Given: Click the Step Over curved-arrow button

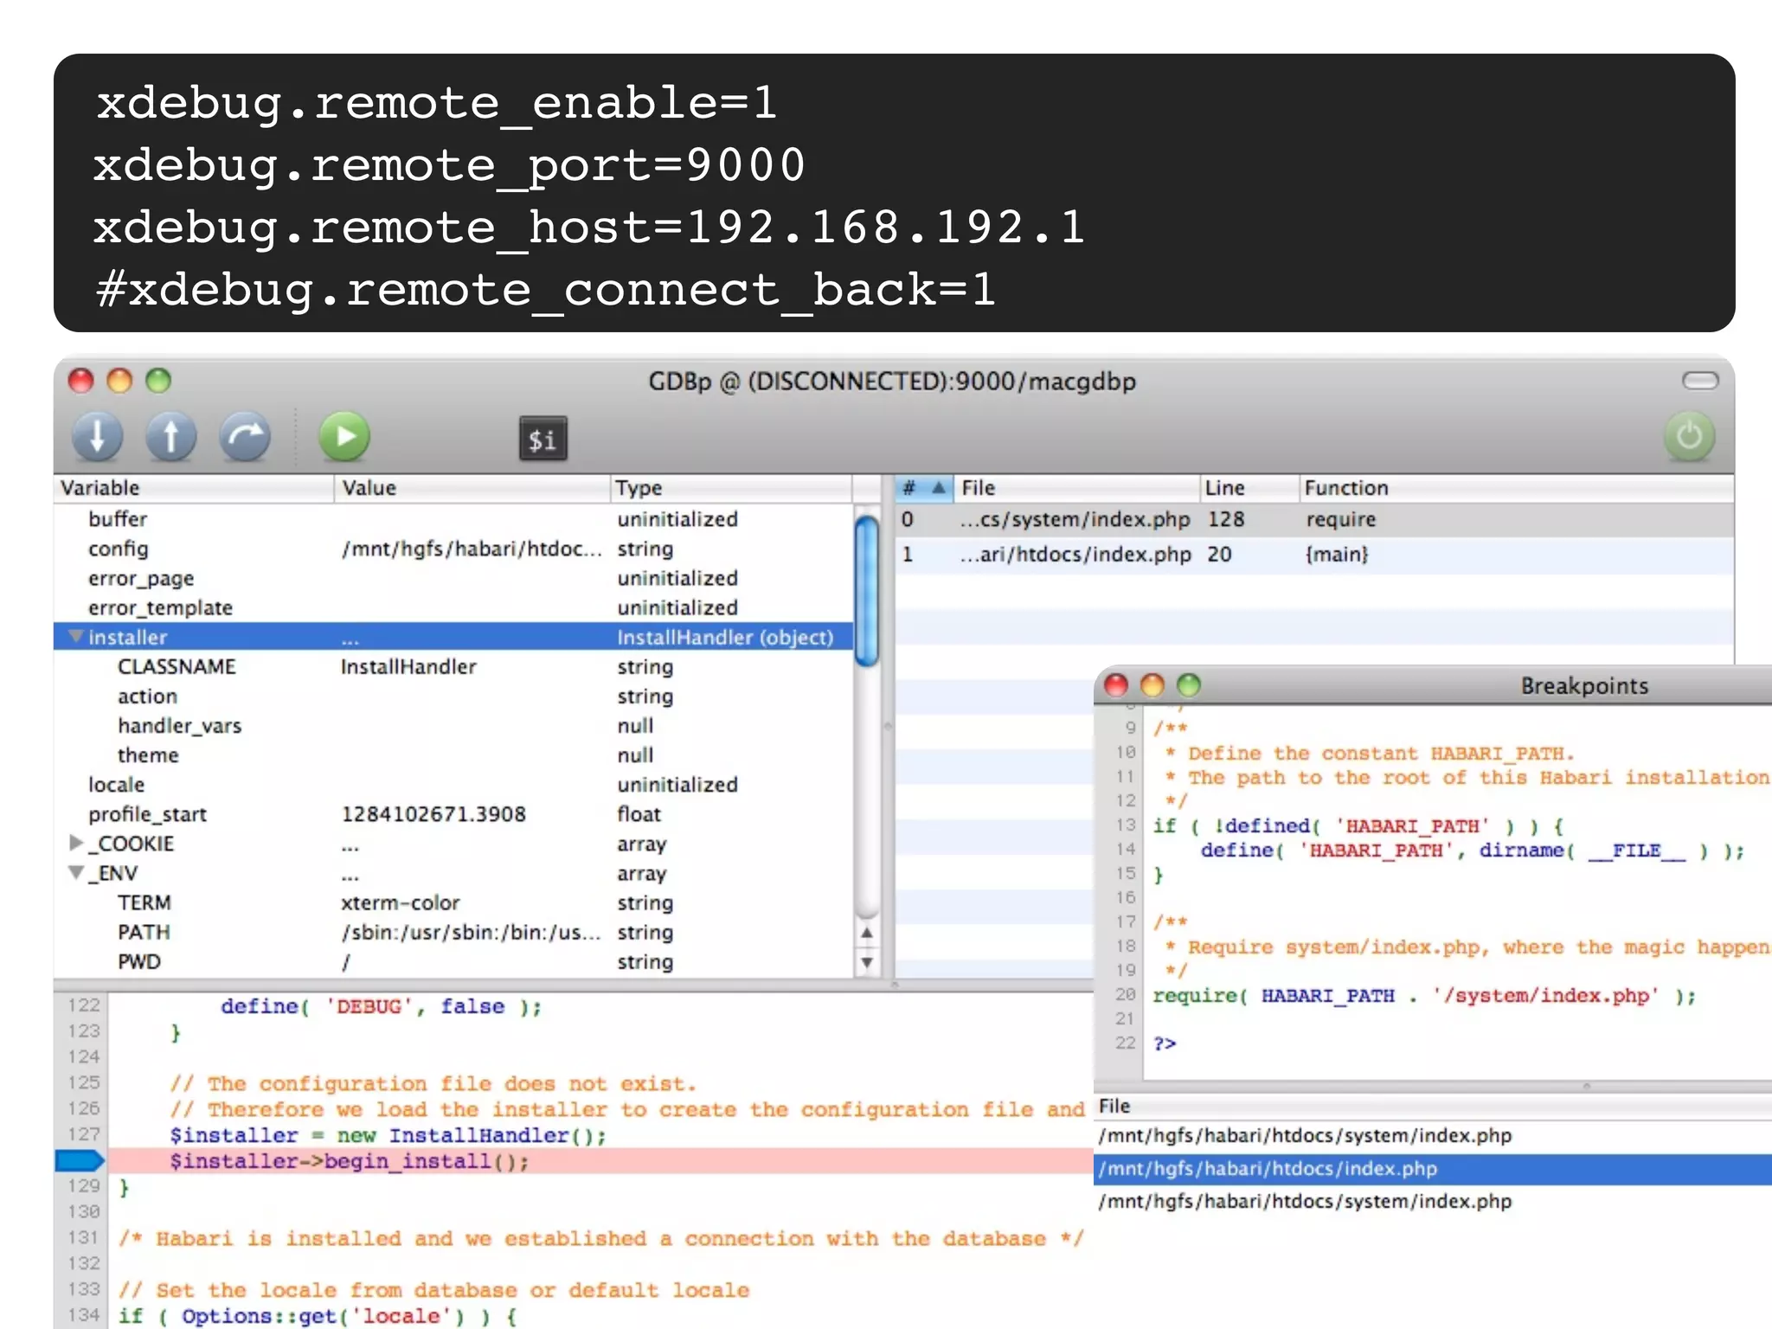Looking at the screenshot, I should [245, 437].
